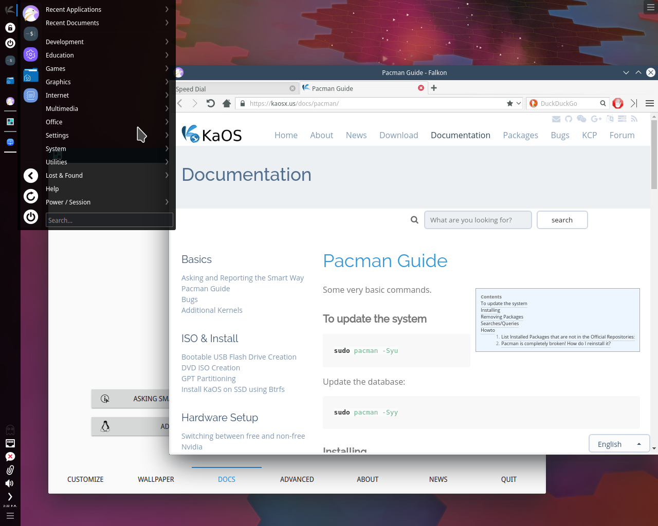Open the volume icon in system tray
The image size is (658, 526).
[x=10, y=483]
